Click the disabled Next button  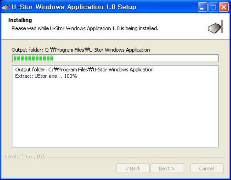(x=167, y=168)
